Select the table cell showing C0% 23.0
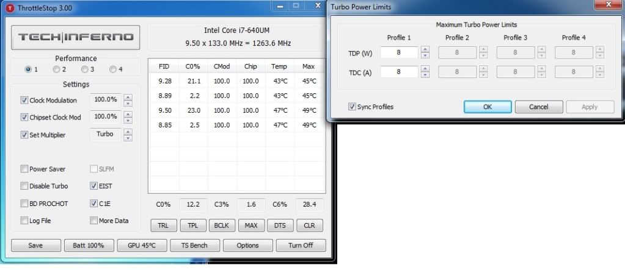This screenshot has width=625, height=270. (x=193, y=110)
